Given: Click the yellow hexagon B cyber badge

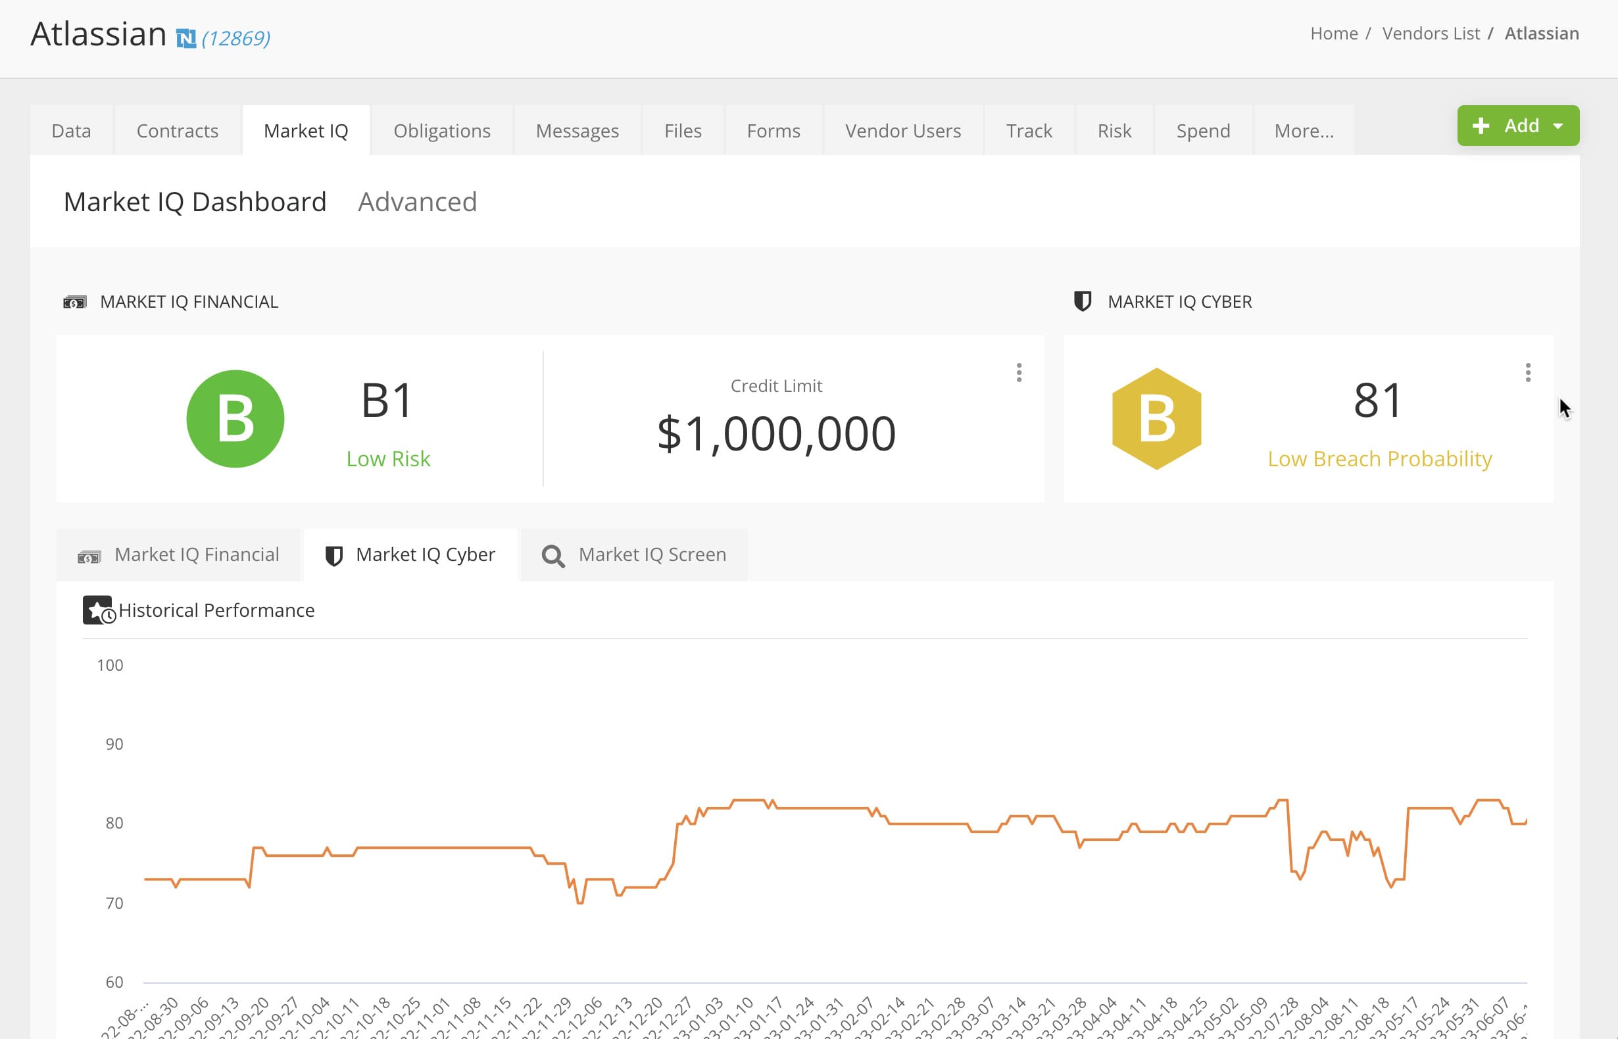Looking at the screenshot, I should 1156,419.
